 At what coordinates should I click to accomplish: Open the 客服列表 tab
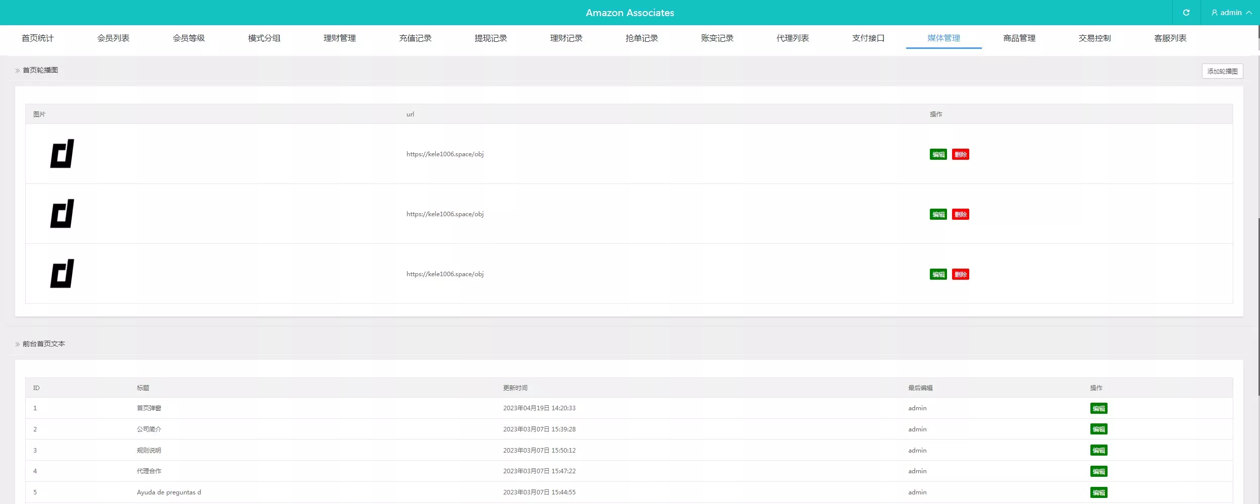click(x=1170, y=38)
